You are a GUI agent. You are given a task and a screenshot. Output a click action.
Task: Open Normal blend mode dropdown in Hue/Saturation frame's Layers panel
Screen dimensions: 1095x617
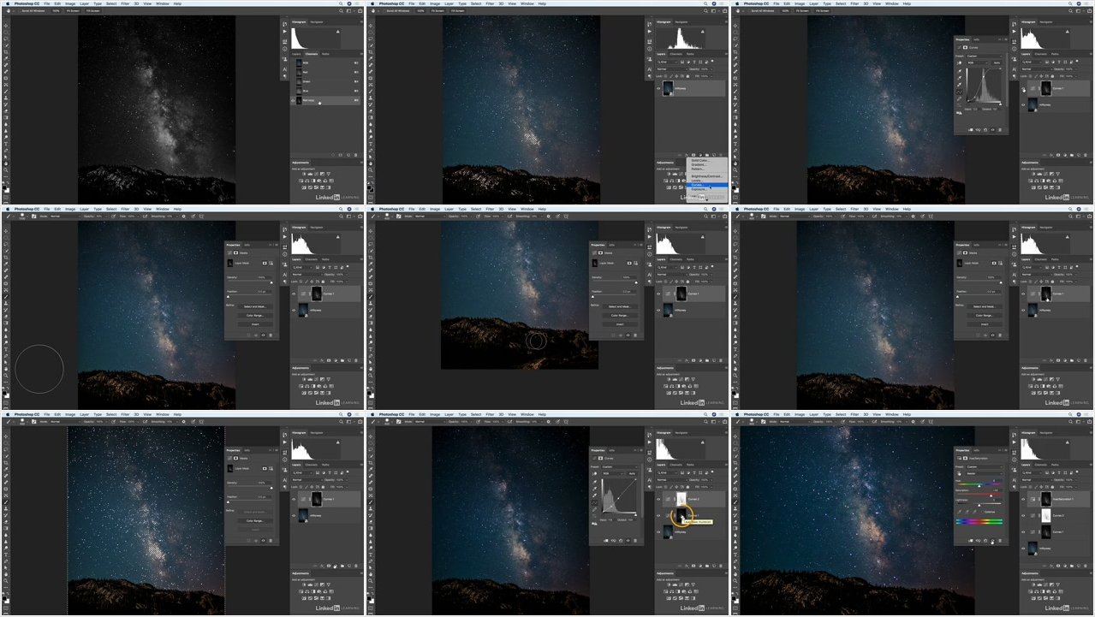1037,480
